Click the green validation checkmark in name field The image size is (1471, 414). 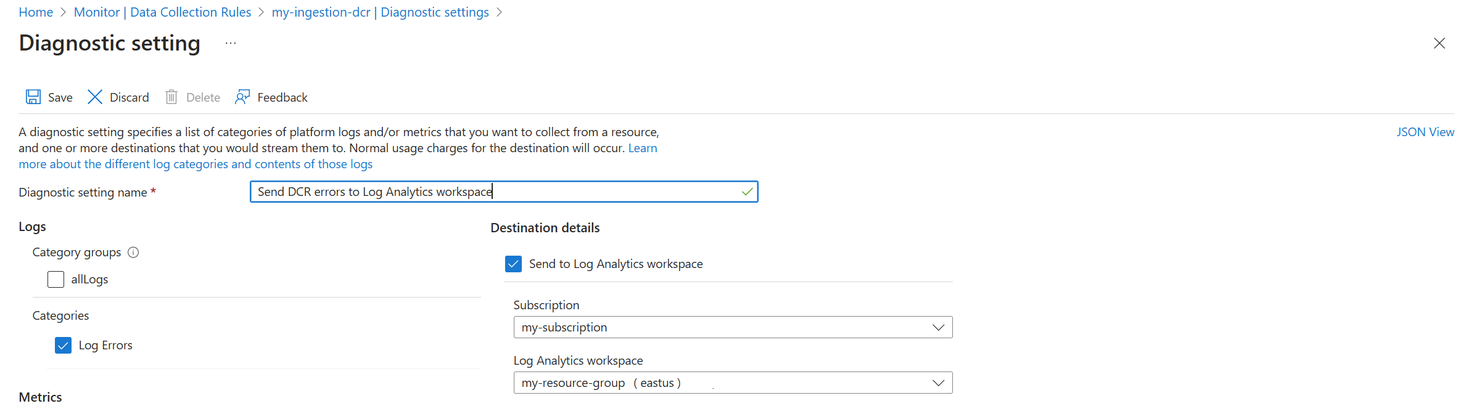point(747,192)
